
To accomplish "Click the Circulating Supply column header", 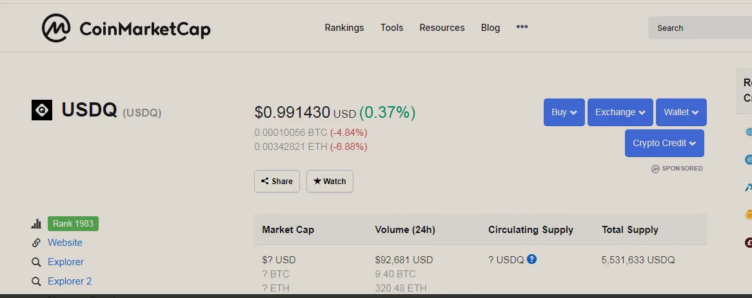I will point(530,230).
